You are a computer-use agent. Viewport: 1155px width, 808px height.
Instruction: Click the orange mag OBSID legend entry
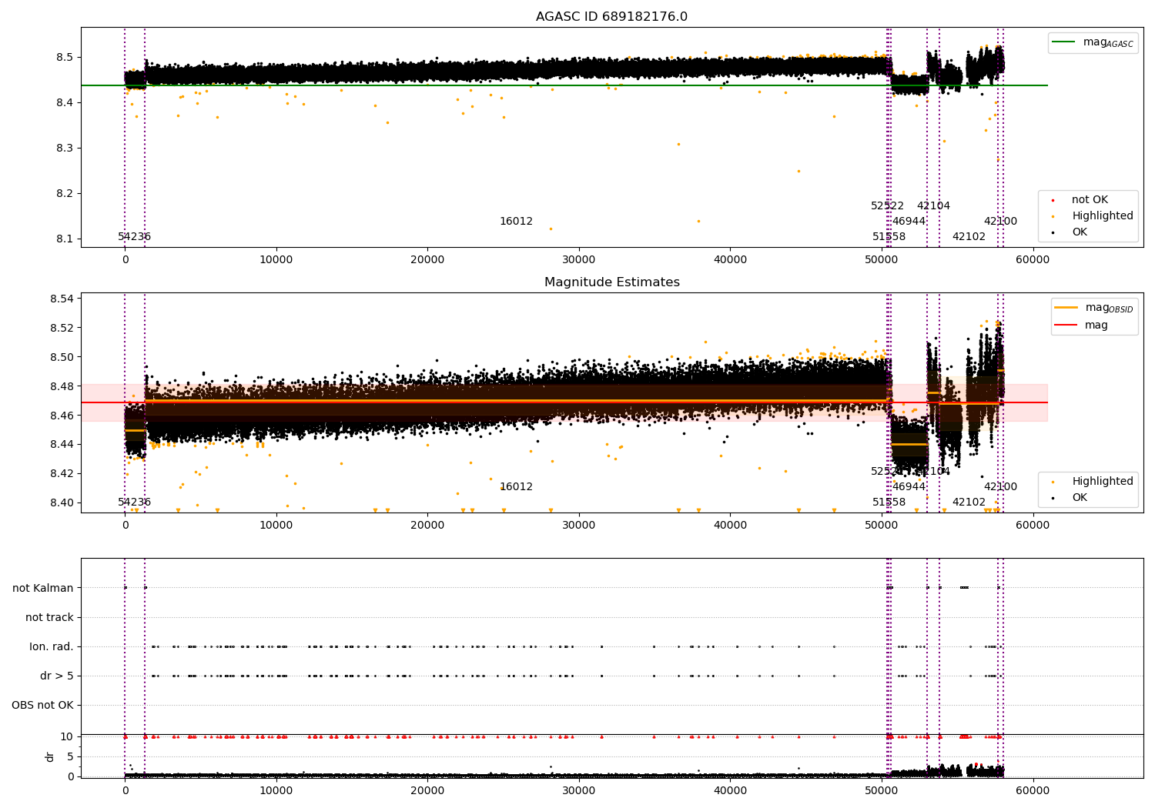(1066, 308)
